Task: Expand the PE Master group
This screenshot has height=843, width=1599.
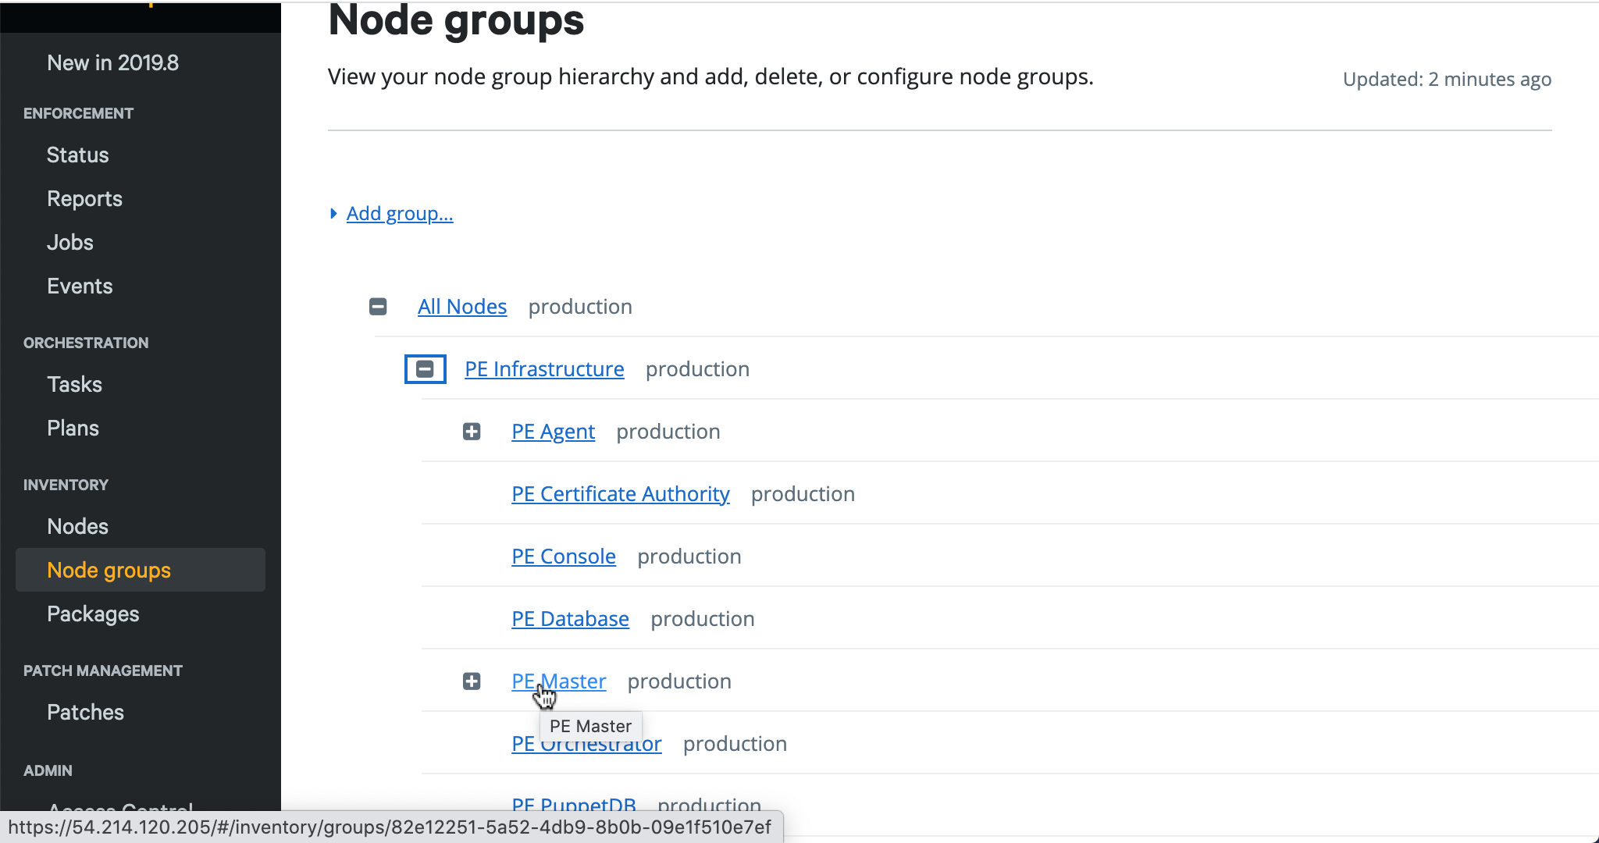Action: click(x=472, y=681)
